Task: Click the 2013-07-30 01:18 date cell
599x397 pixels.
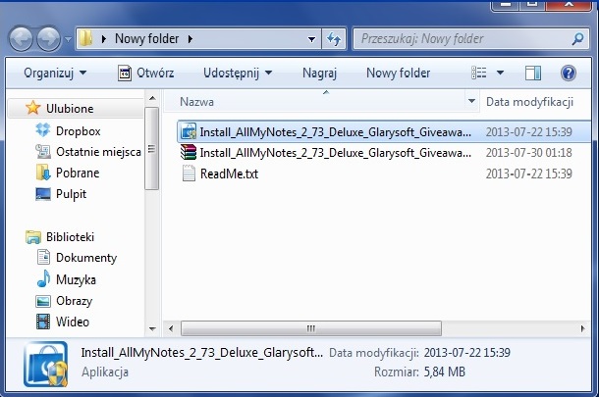Action: (528, 153)
